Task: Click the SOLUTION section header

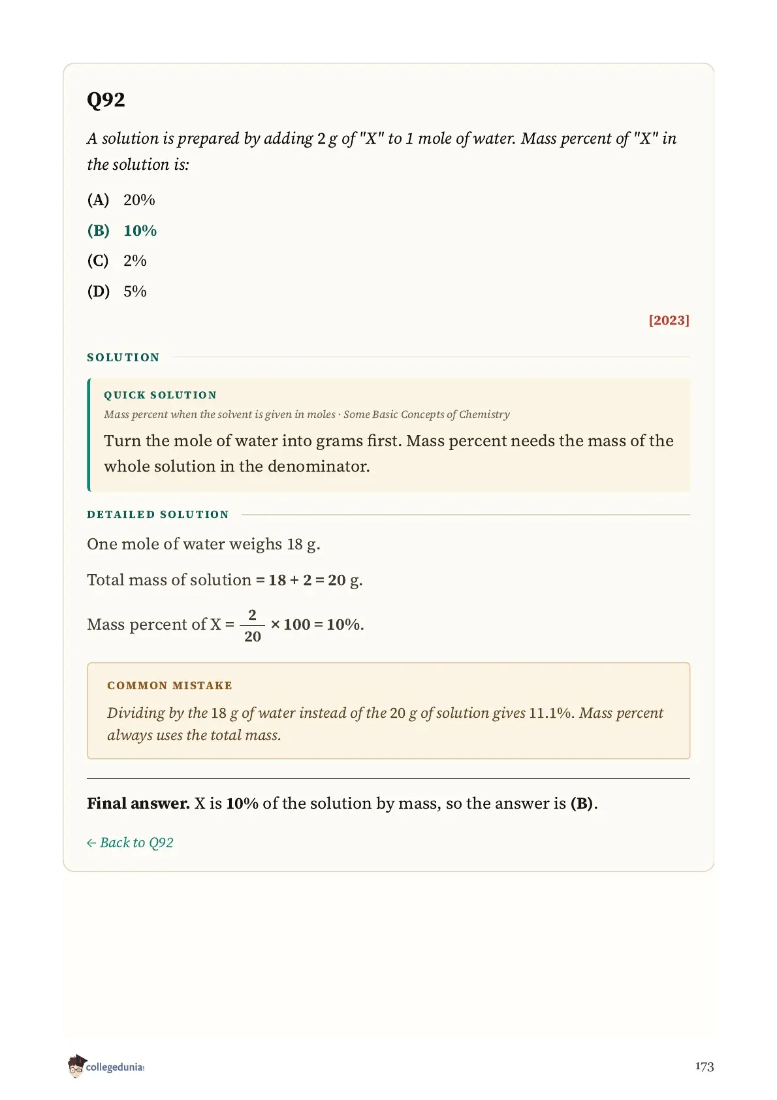Action: (123, 357)
